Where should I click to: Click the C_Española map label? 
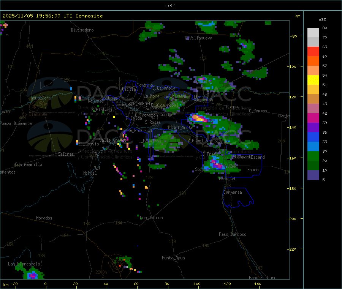[164, 88]
